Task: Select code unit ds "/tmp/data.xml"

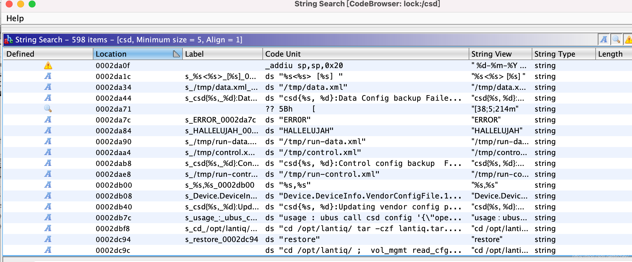Action: coord(306,87)
